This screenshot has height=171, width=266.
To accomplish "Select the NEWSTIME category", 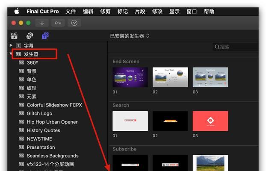I will pyautogui.click(x=57, y=139).
